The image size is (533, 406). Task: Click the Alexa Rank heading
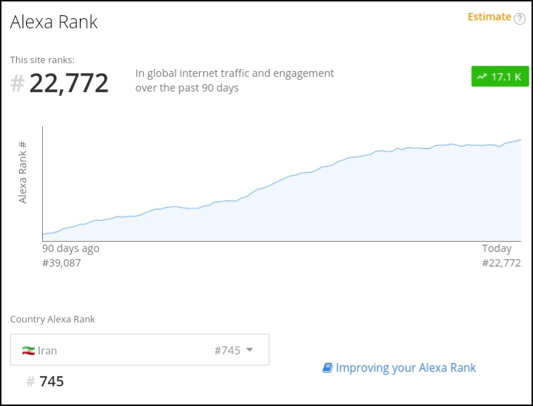54,23
